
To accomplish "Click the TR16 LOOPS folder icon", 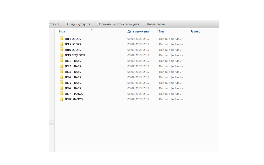I will tap(62, 50).
